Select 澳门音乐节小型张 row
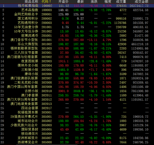 (x=77, y=40)
